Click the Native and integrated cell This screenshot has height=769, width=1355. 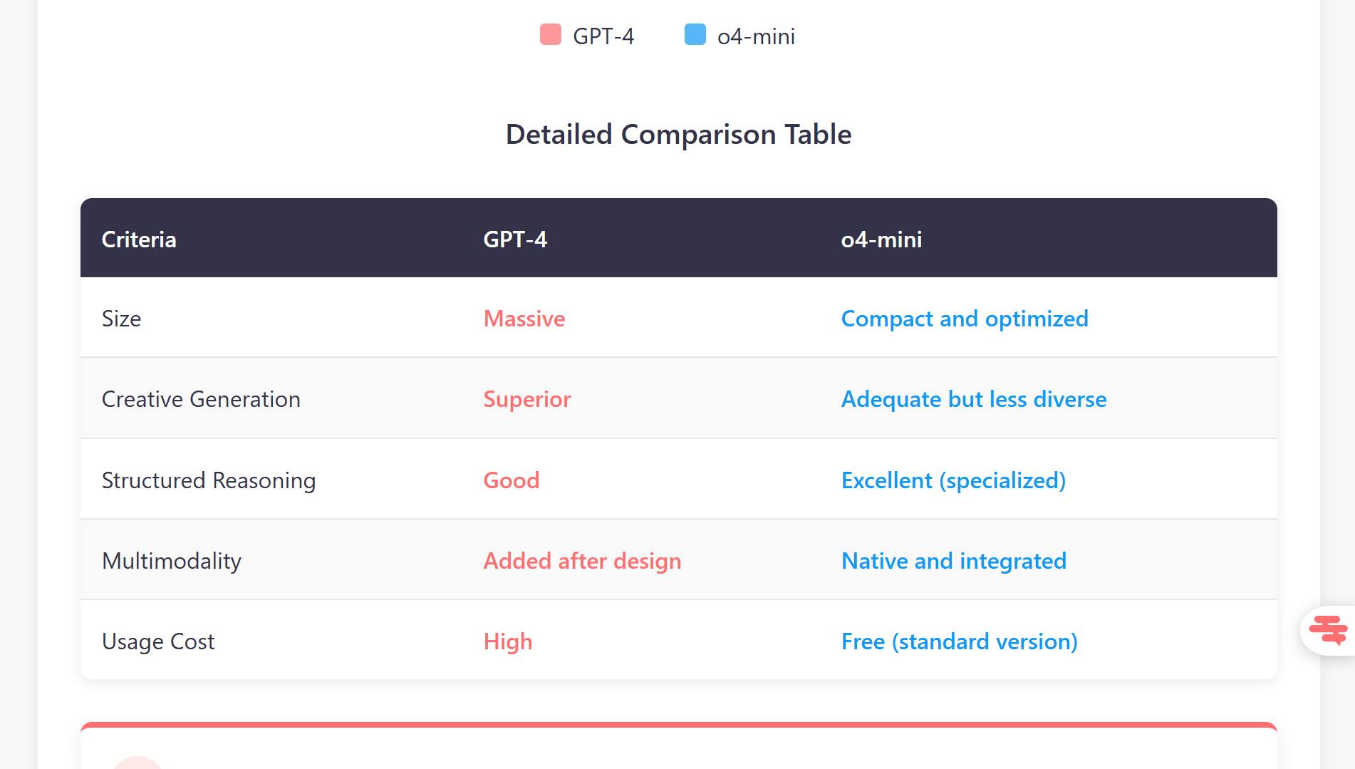[x=954, y=561]
